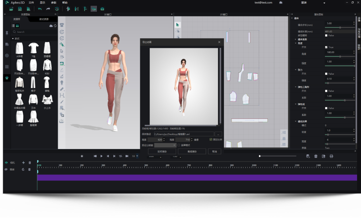Open the Parameters menu
This screenshot has width=361, height=218.
tap(53, 3)
